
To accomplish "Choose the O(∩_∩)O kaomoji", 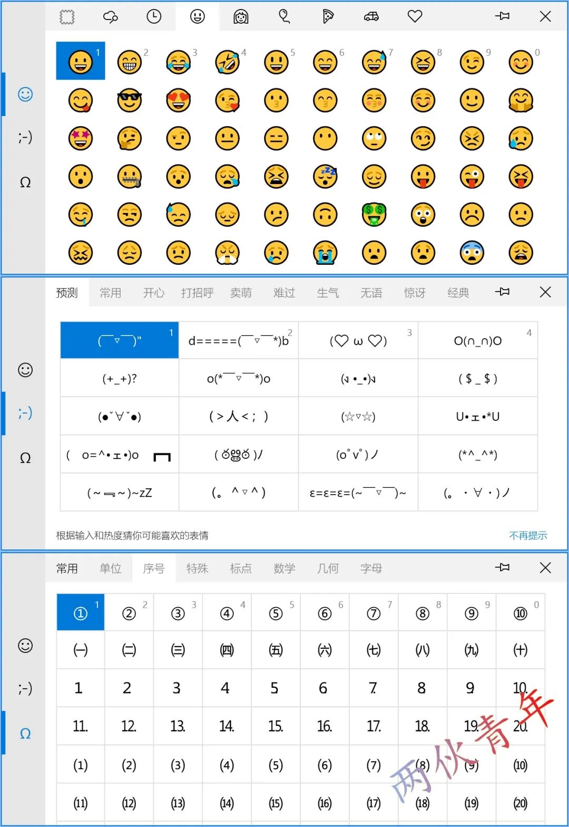I will point(478,341).
